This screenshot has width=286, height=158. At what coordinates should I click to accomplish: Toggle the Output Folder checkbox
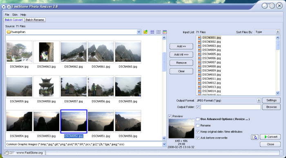[198, 107]
